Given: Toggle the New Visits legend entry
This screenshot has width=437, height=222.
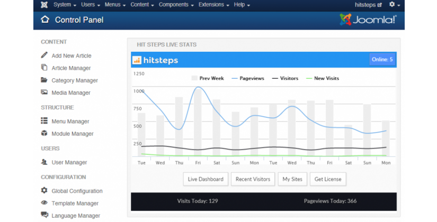Looking at the screenshot, I should pos(323,78).
